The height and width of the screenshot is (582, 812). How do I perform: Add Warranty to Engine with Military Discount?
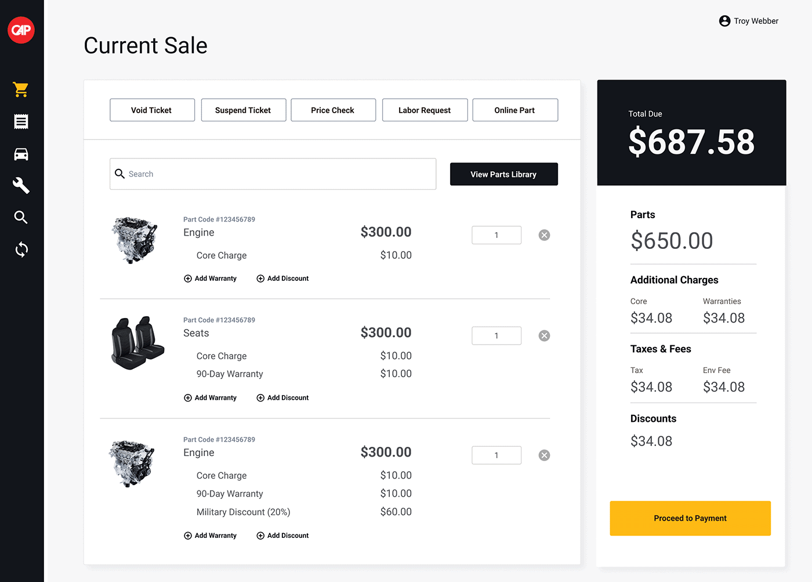210,536
